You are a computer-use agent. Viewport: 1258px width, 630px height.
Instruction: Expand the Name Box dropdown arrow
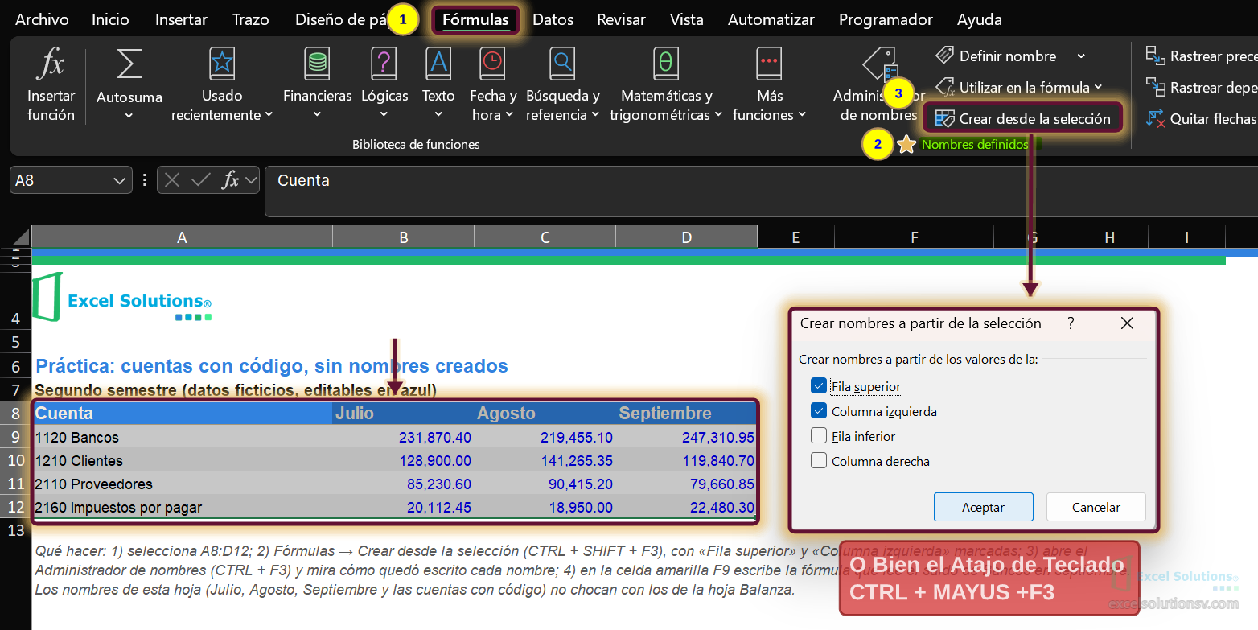(x=120, y=180)
